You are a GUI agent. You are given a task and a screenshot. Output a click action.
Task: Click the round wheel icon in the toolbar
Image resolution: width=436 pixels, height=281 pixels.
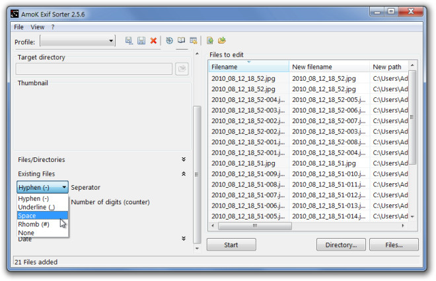tap(169, 40)
